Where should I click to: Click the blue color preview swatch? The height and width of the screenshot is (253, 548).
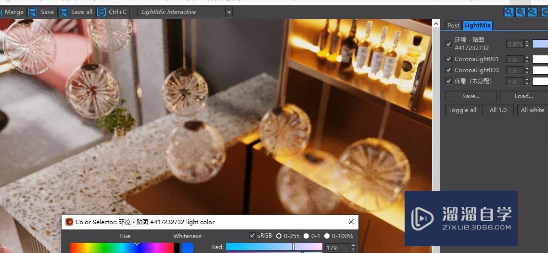point(187,248)
